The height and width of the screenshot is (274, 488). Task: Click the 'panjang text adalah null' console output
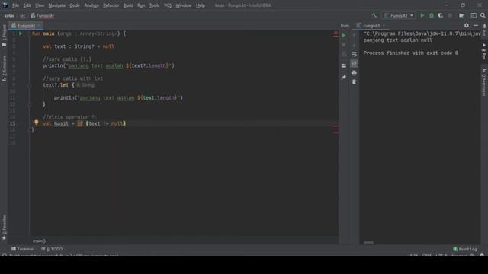pyautogui.click(x=398, y=40)
